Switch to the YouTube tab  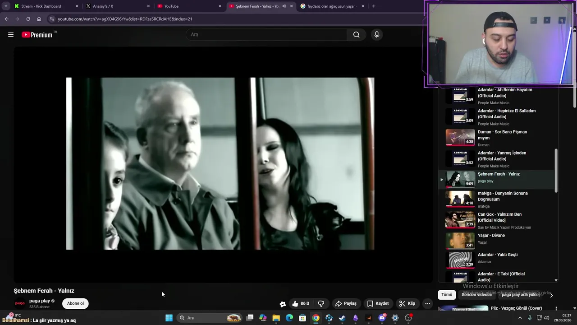189,6
